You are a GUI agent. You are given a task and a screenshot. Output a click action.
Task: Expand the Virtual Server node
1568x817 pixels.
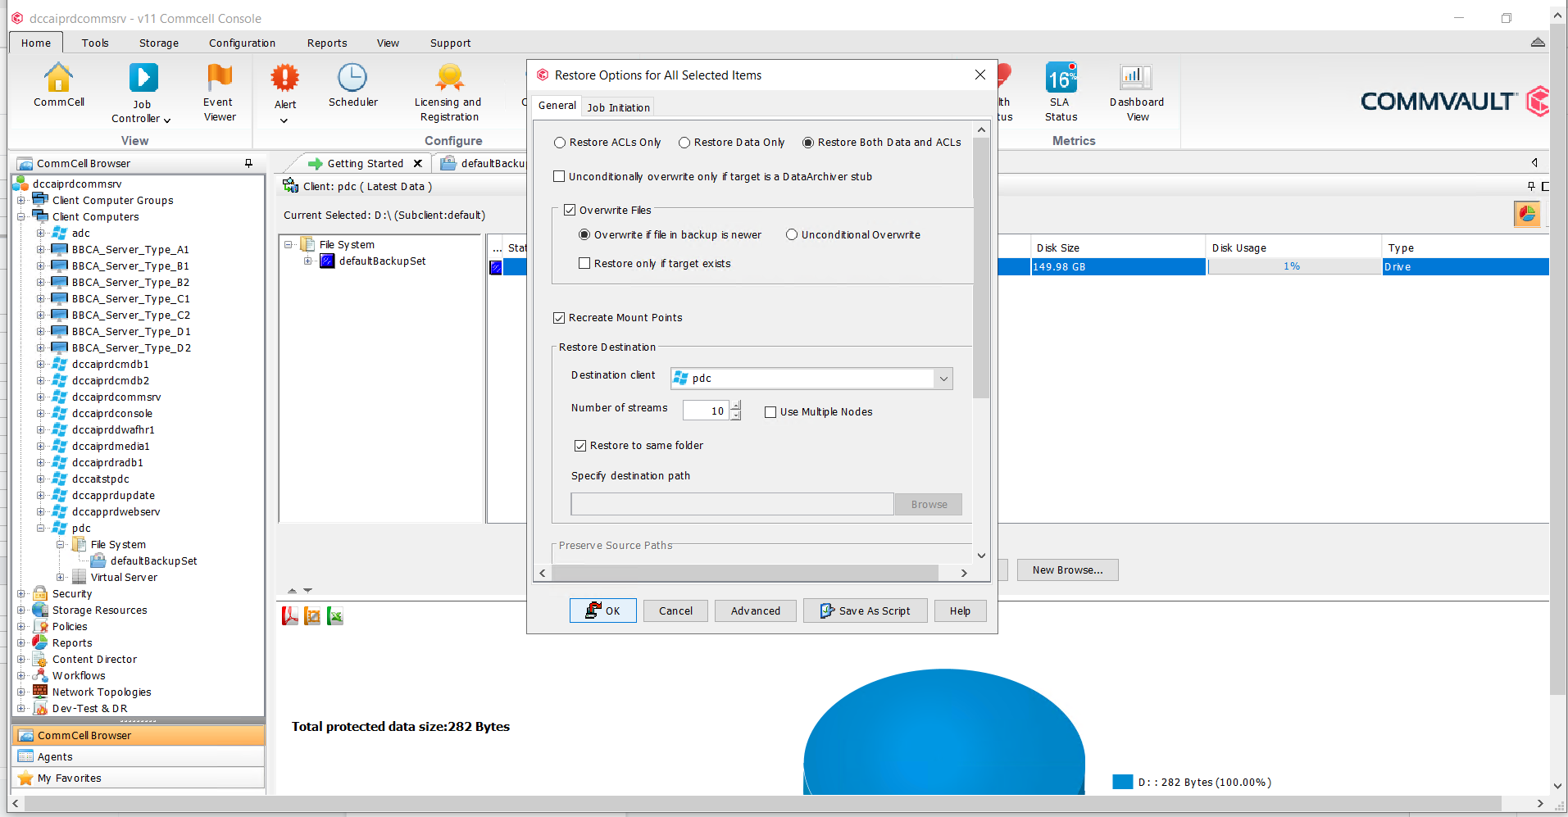tap(60, 577)
